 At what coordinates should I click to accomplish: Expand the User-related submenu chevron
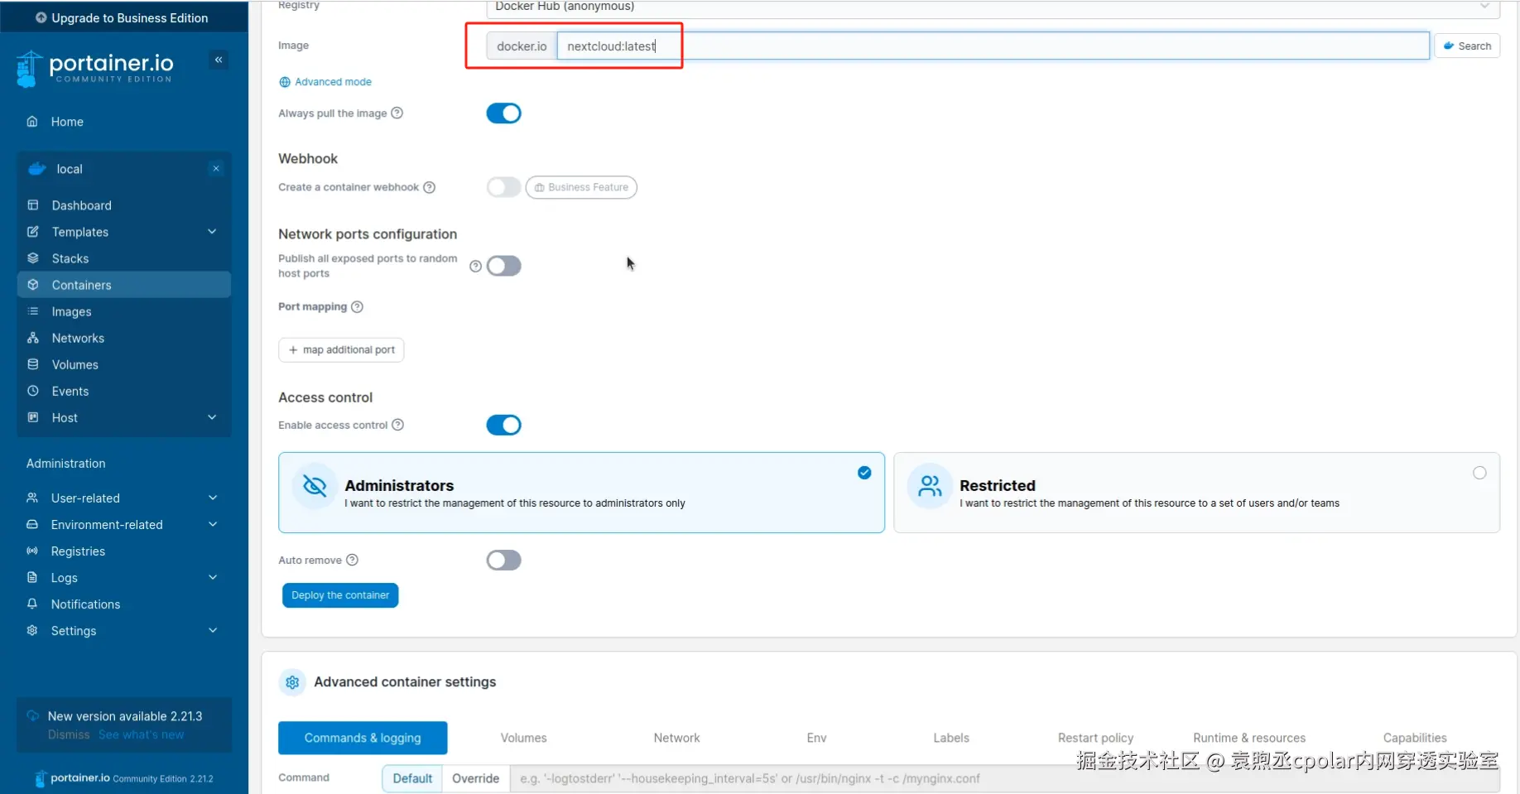click(x=213, y=498)
